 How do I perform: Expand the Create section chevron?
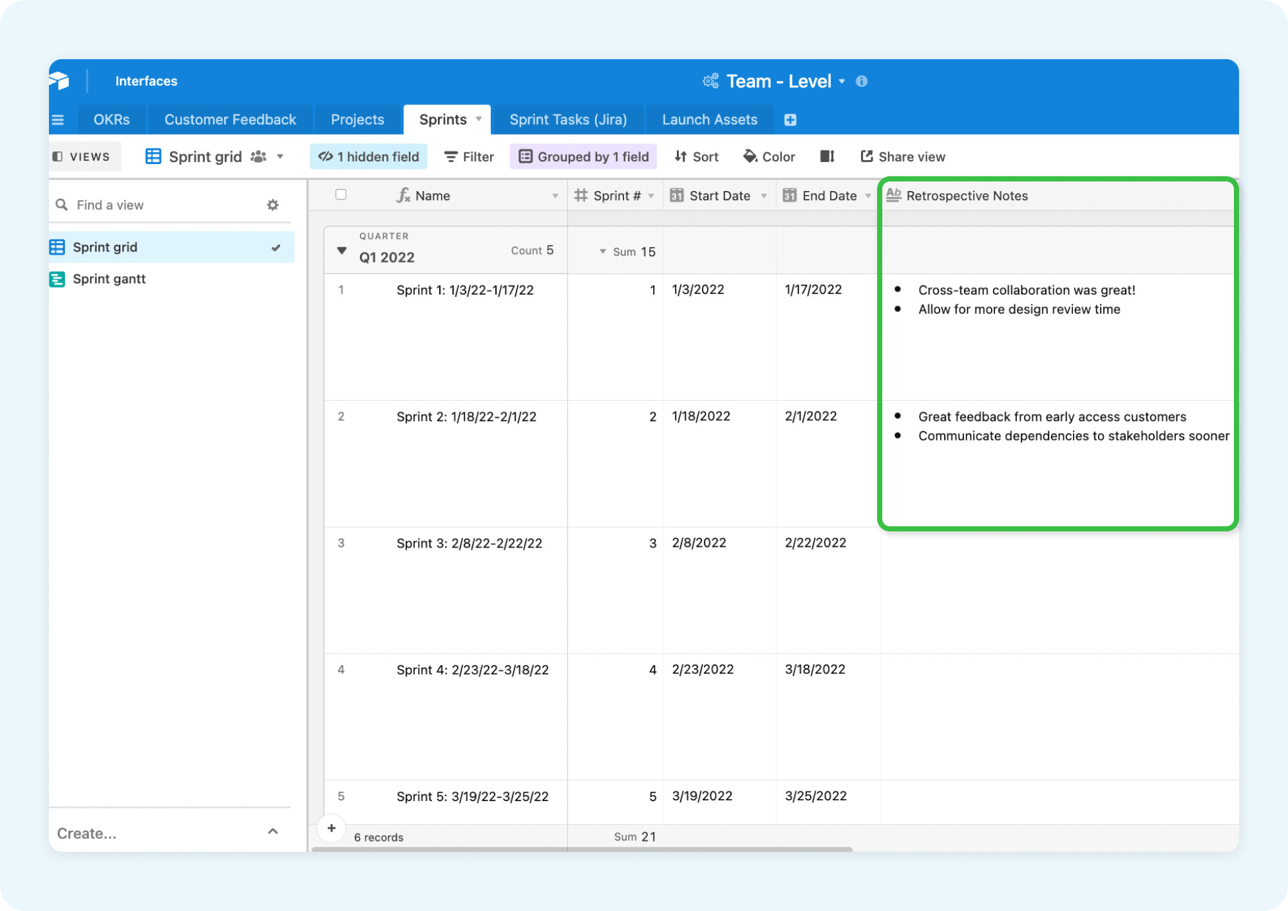pyautogui.click(x=273, y=832)
